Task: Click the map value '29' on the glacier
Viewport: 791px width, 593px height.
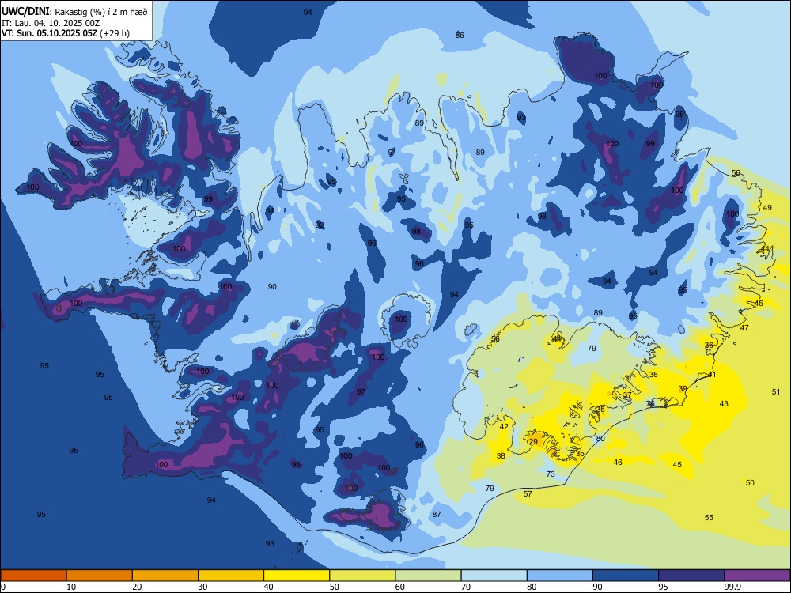Action: [x=533, y=442]
